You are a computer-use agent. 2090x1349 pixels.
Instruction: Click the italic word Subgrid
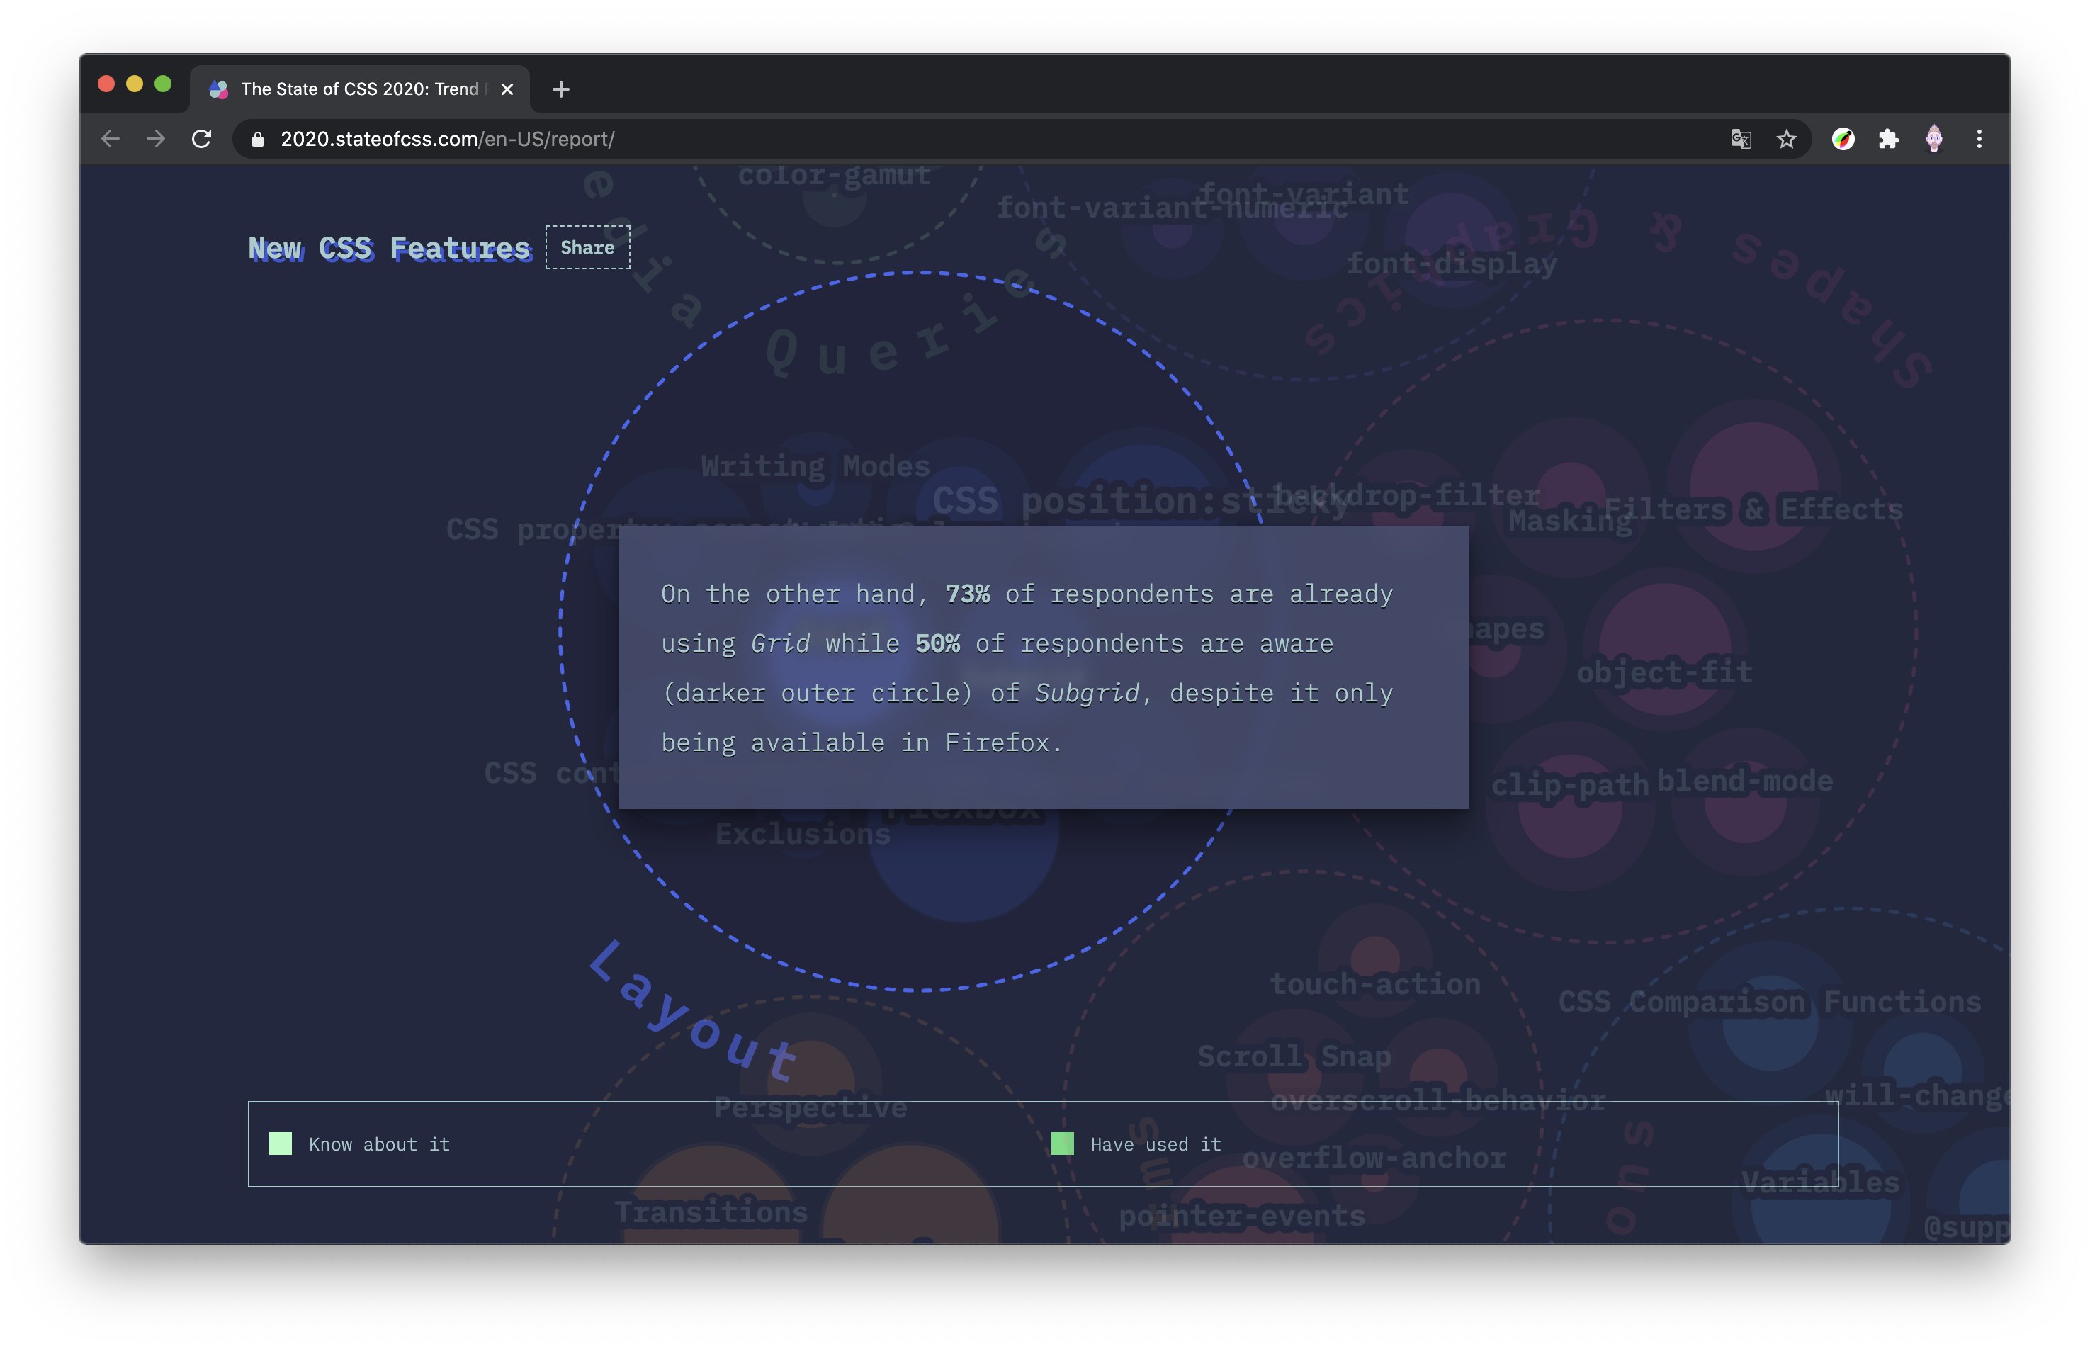tap(1087, 693)
